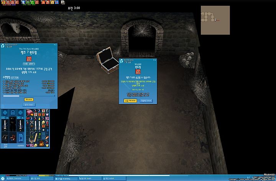This screenshot has height=181, width=276.
Task: Open the Action tab
Action: (114, 179)
